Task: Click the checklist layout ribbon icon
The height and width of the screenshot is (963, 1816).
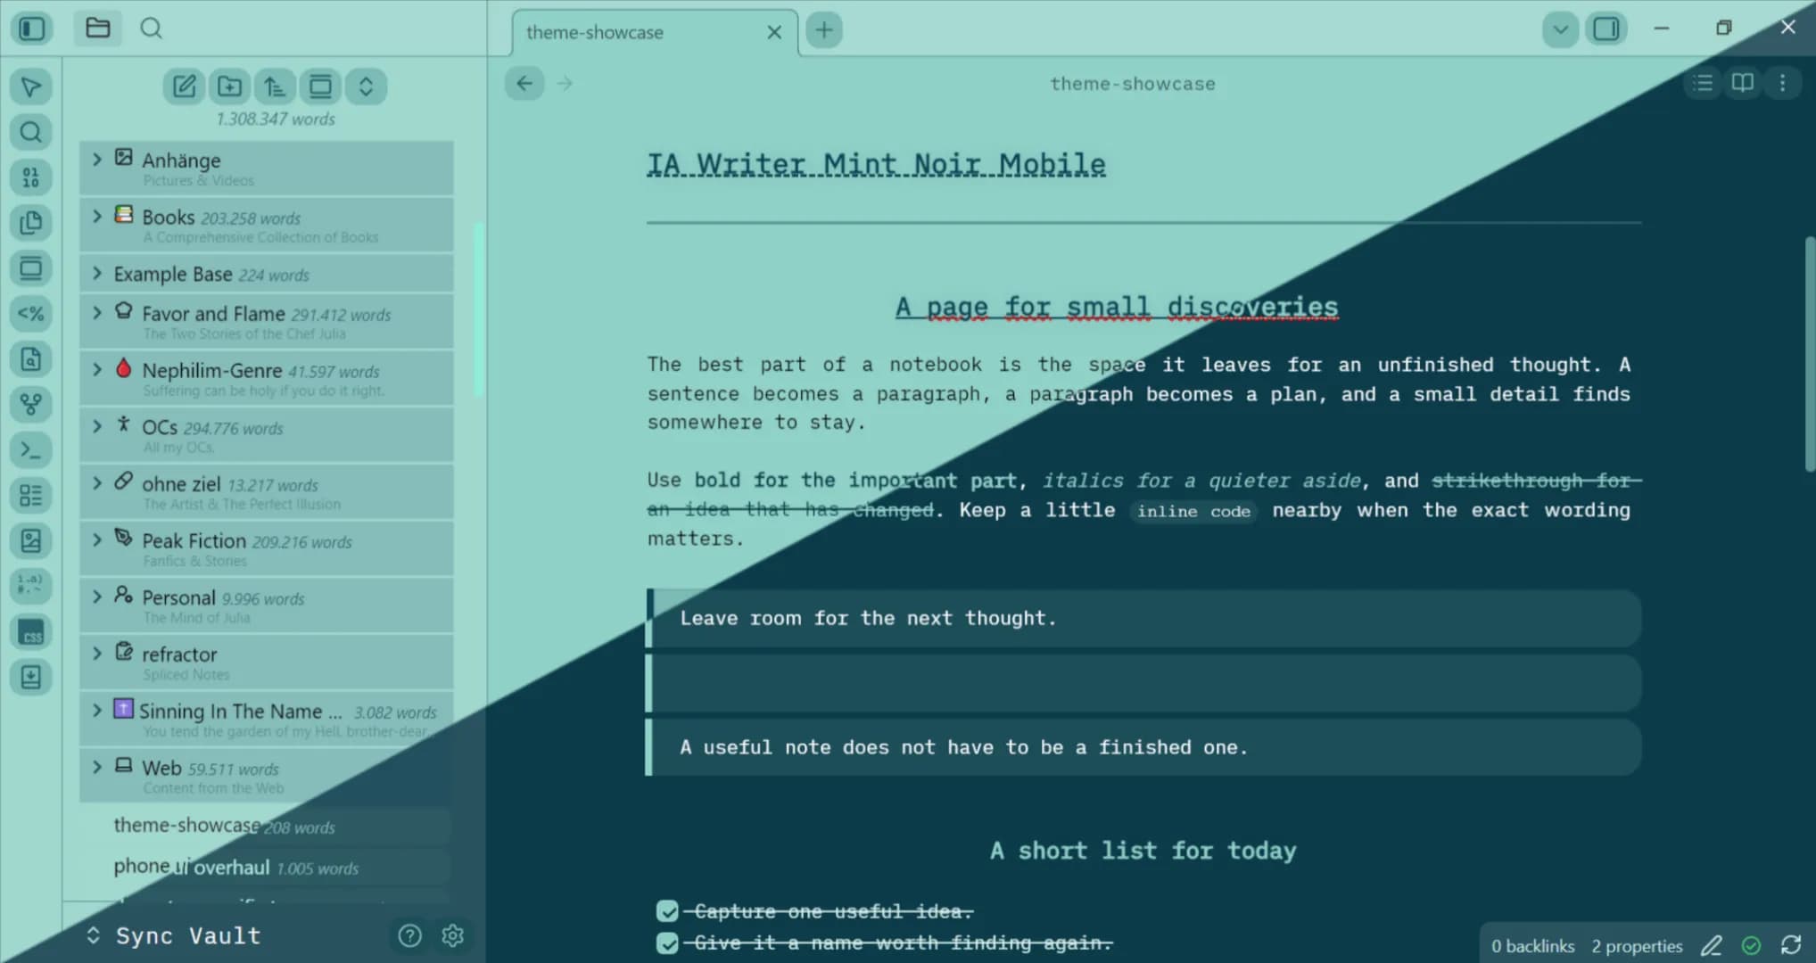Action: point(31,496)
